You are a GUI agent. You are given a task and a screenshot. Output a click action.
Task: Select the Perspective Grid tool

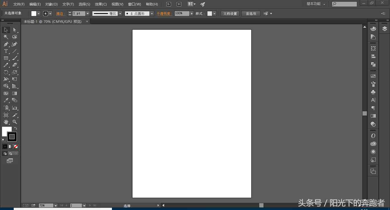click(15, 86)
